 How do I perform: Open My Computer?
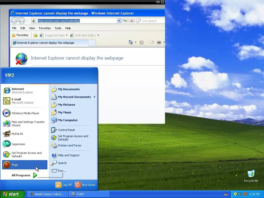73,120
